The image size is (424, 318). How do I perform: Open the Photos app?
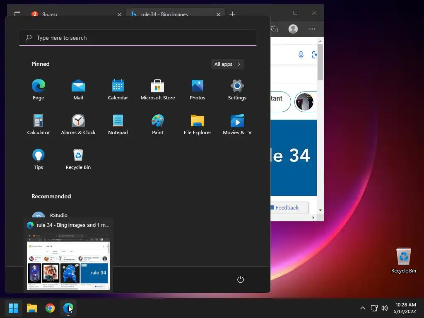tap(198, 90)
